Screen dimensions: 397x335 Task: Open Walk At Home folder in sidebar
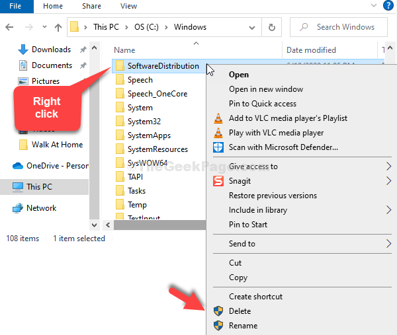tap(52, 145)
